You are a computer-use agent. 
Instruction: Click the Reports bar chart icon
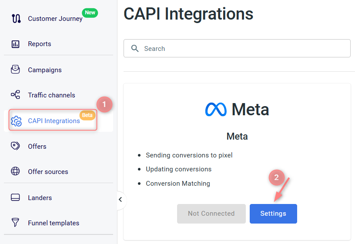coord(15,44)
